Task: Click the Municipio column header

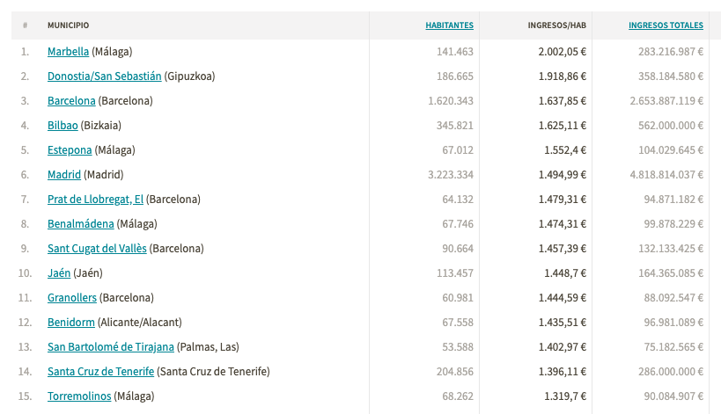Action: tap(68, 25)
